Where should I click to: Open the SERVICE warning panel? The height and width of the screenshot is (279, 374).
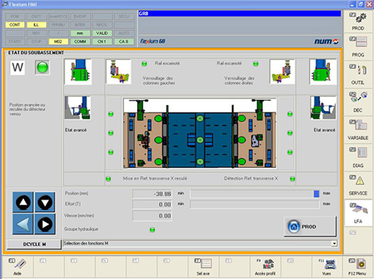(x=358, y=184)
